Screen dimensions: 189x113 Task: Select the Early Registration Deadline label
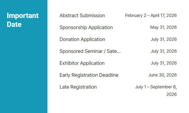tap(89, 75)
